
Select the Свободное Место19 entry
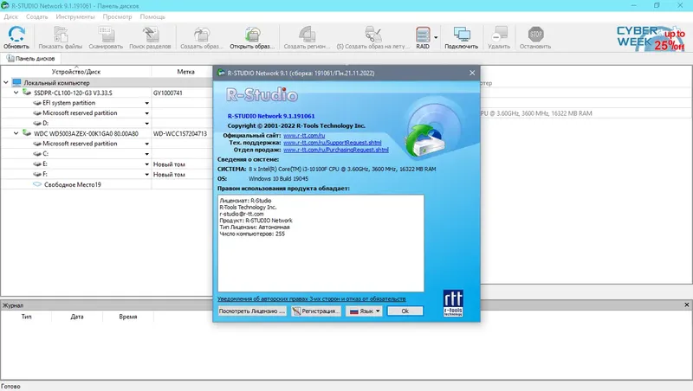(x=73, y=184)
